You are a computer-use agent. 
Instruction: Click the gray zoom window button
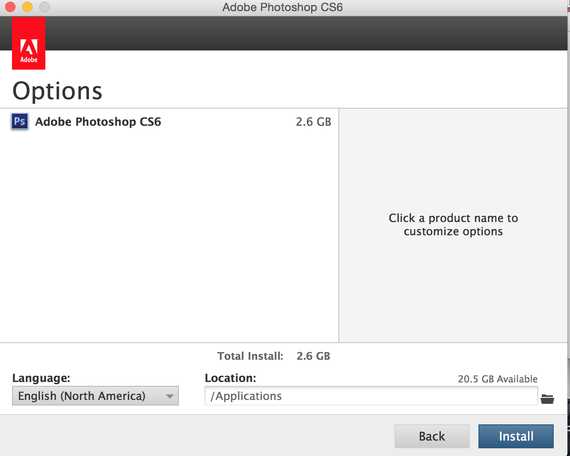point(45,7)
